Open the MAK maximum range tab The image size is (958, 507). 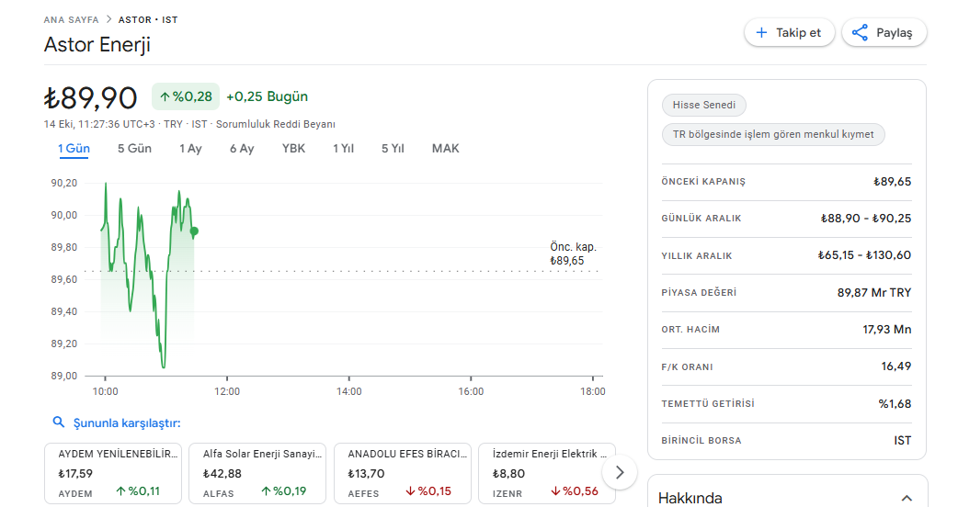(x=445, y=149)
